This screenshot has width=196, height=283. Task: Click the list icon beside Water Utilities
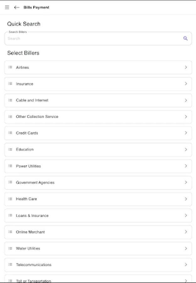click(x=10, y=248)
